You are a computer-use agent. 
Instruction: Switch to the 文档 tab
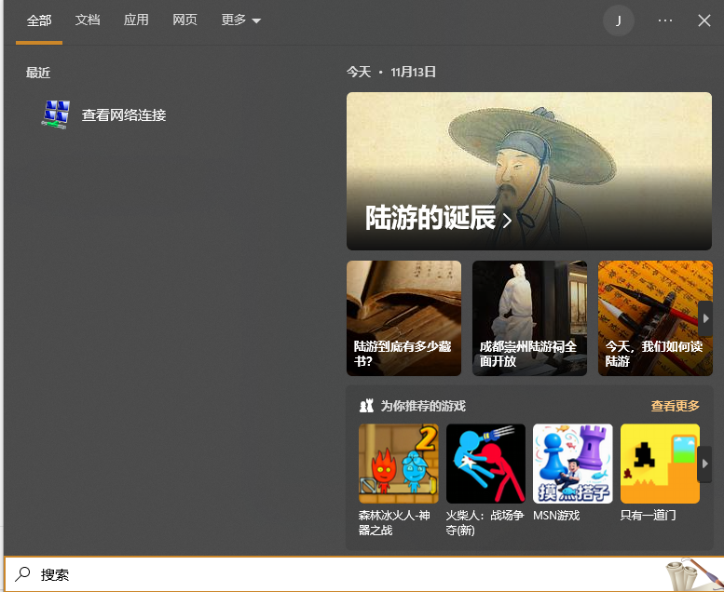point(88,20)
